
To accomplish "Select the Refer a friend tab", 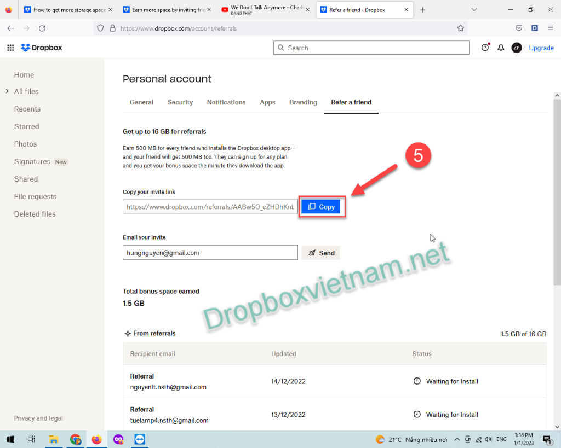I will point(351,102).
